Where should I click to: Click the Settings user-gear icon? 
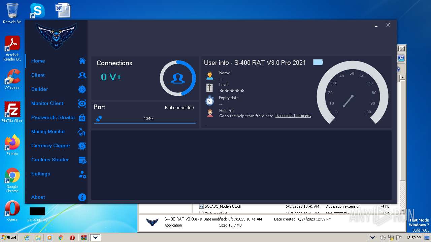pos(82,174)
